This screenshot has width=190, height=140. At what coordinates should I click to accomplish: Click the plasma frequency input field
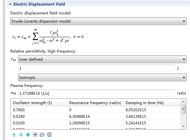97,93
